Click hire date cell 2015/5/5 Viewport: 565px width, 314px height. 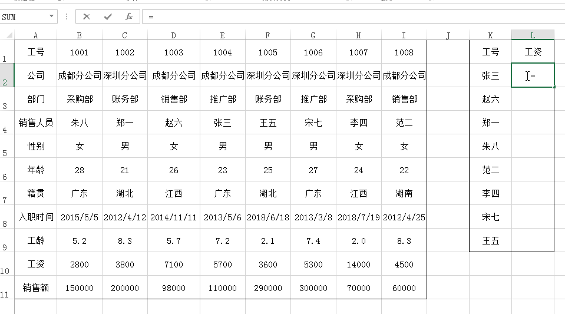[x=80, y=217]
